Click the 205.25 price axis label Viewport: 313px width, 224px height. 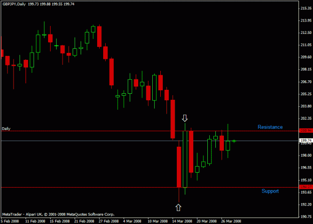pyautogui.click(x=306, y=94)
